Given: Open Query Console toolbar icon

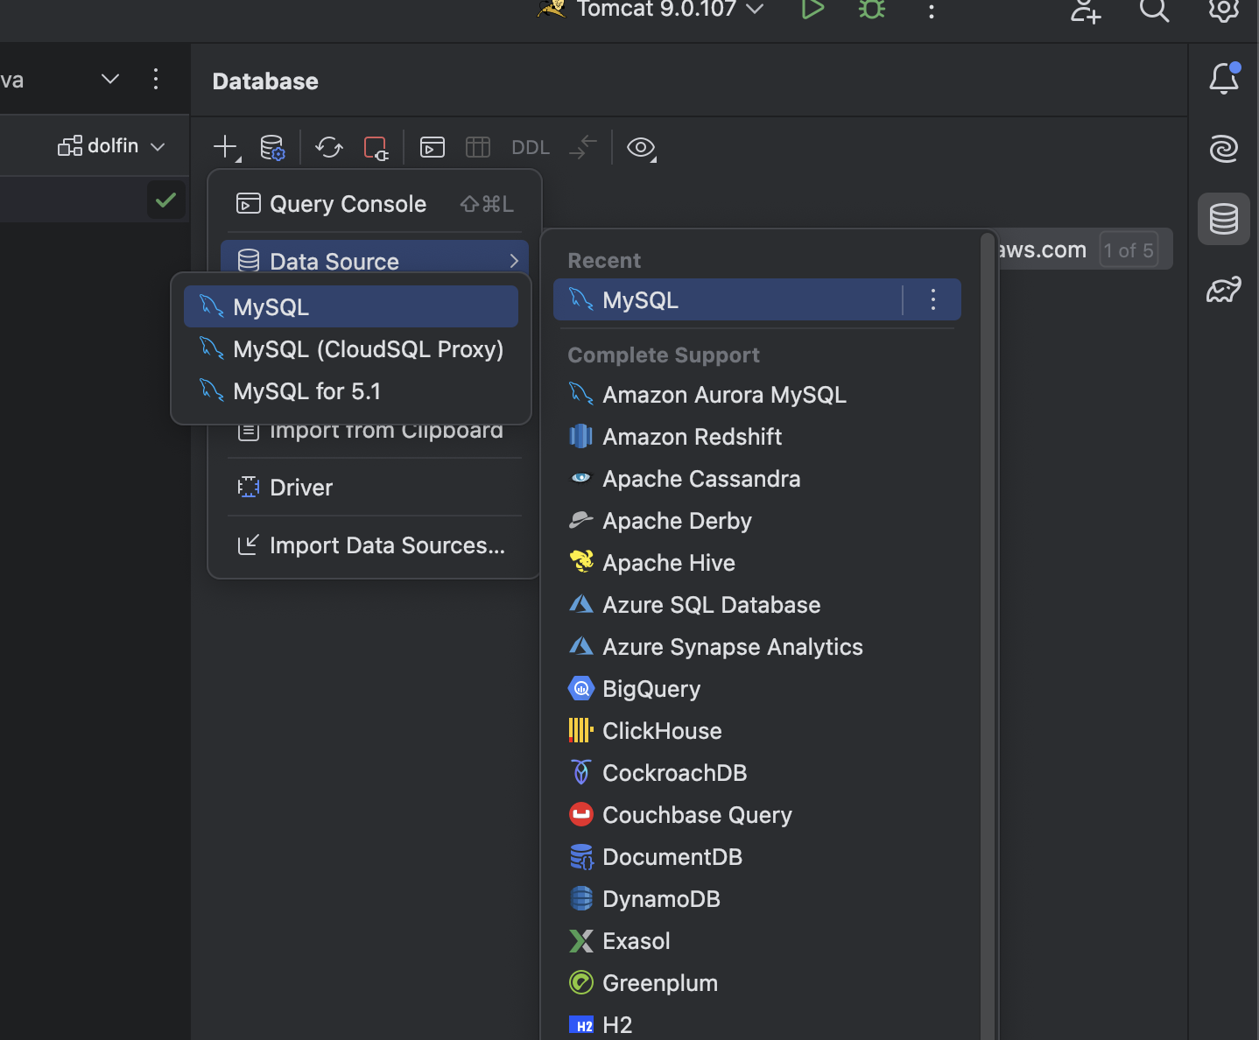Looking at the screenshot, I should click(x=433, y=147).
